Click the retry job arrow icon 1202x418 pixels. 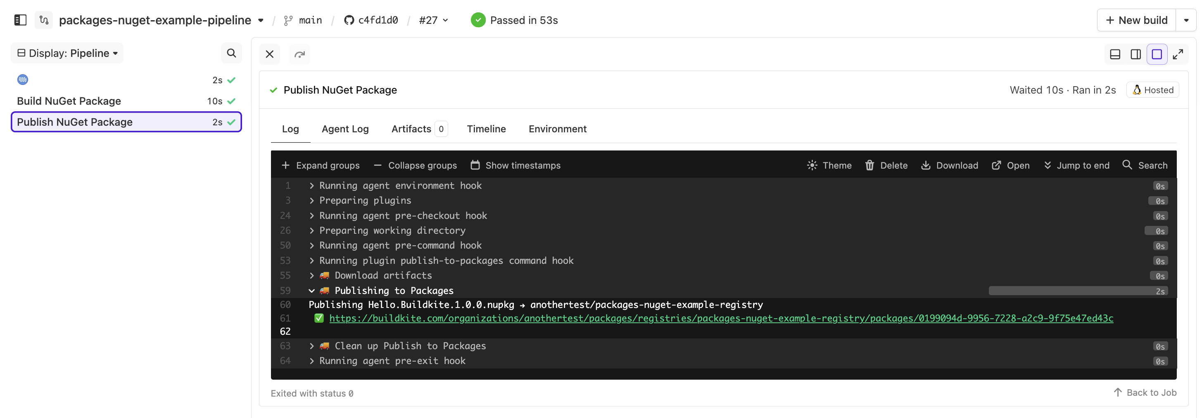299,54
